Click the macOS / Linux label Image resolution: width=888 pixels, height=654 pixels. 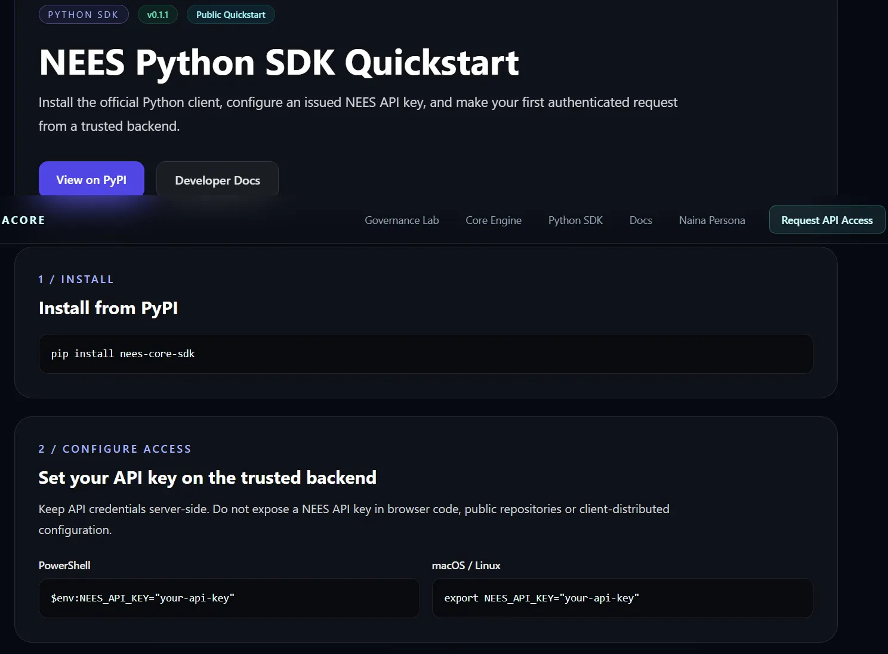[466, 565]
